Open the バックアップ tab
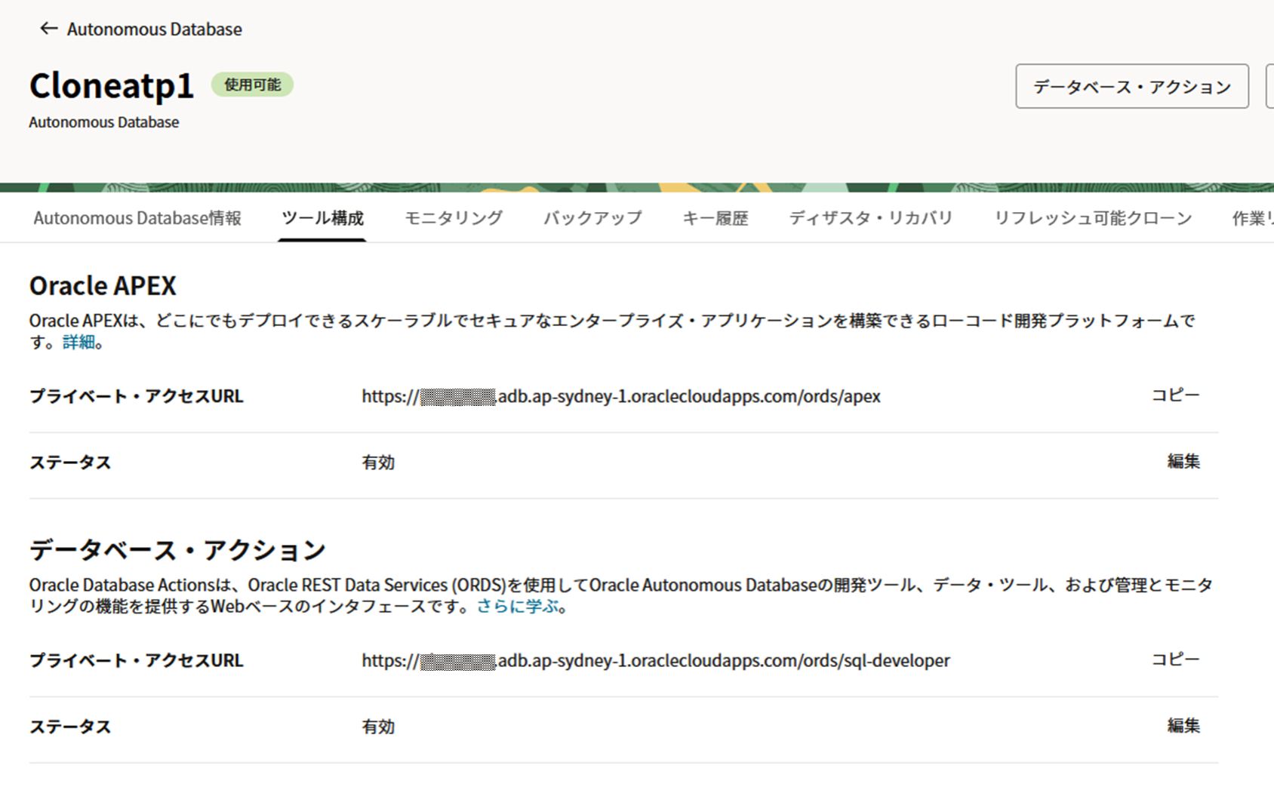The width and height of the screenshot is (1274, 787). click(x=592, y=218)
